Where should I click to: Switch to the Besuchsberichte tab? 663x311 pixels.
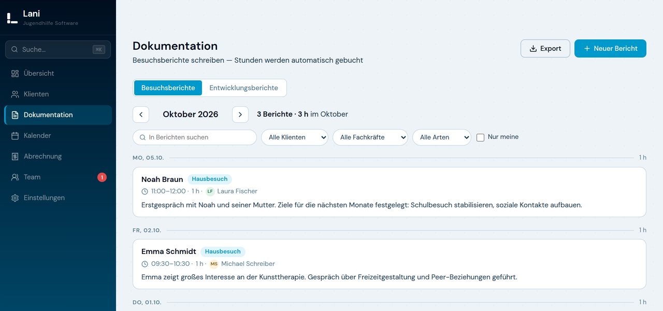[x=168, y=88]
